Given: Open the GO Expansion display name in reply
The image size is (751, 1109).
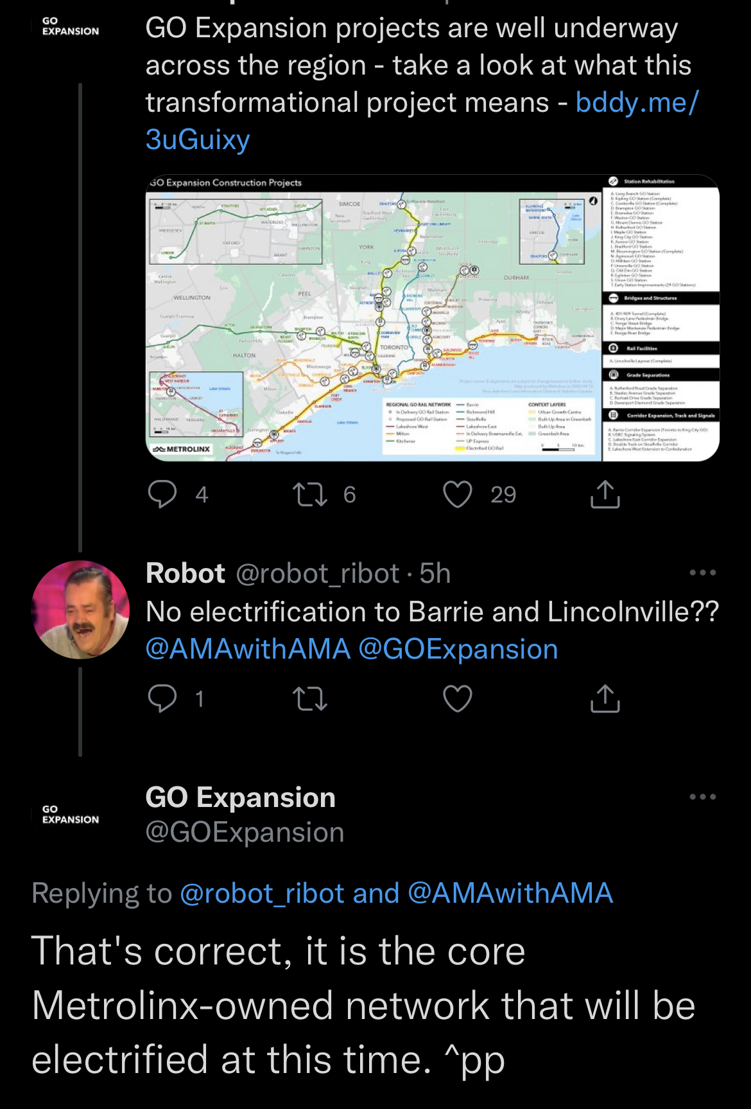Looking at the screenshot, I should (241, 797).
